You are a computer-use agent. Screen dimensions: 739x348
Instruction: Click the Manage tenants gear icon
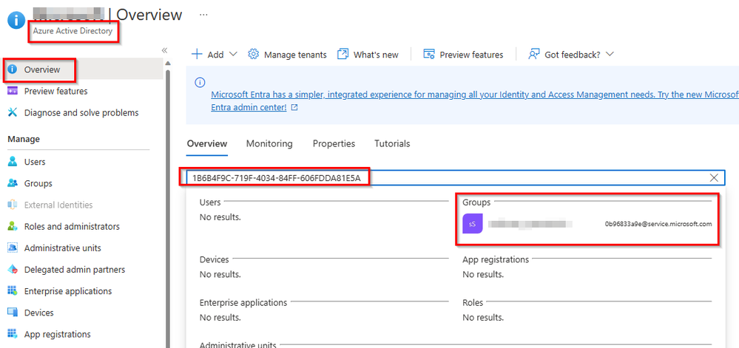(253, 54)
